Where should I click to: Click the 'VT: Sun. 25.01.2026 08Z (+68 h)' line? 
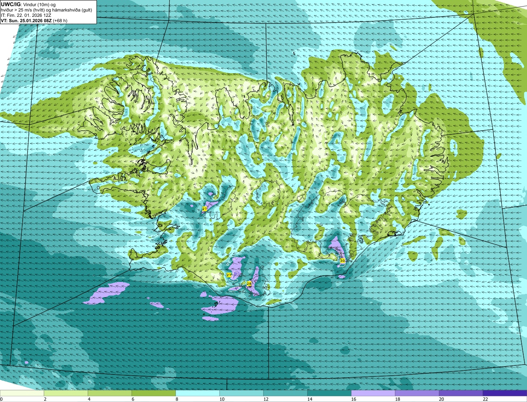[34, 20]
